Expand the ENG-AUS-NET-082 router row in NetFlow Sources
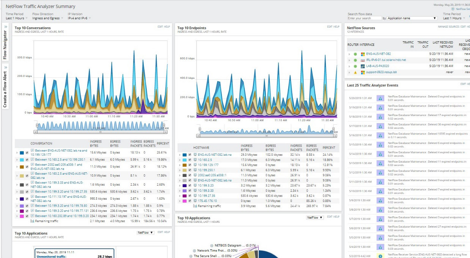Image resolution: width=470 pixels, height=258 pixels. [350, 54]
